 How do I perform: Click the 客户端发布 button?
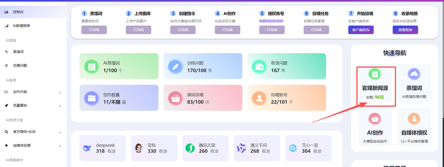coord(361,30)
